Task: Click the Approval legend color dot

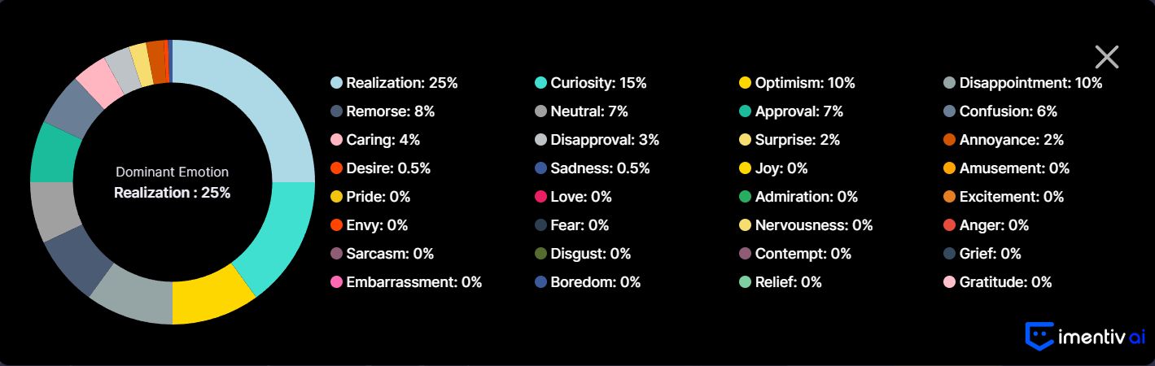Action: pos(745,111)
